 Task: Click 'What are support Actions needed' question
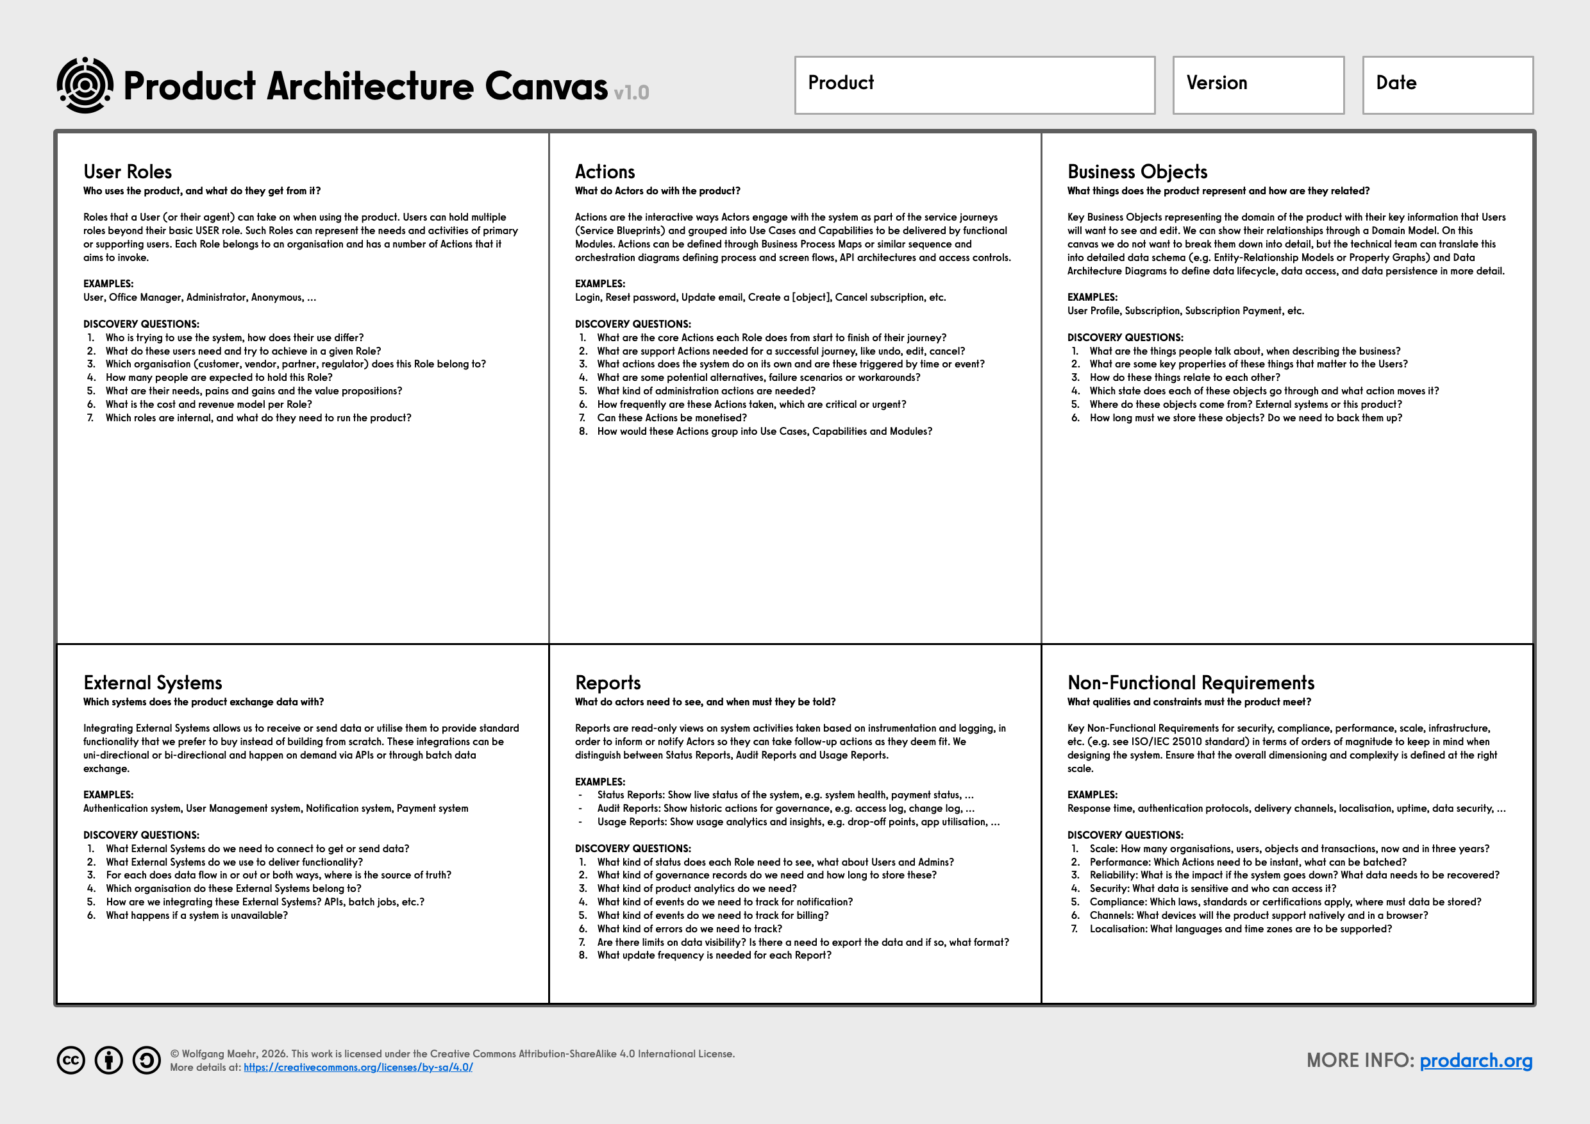(780, 351)
